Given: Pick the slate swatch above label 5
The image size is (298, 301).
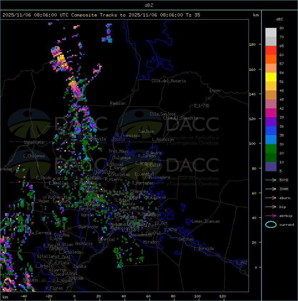Looking at the screenshot, I should coord(271,167).
